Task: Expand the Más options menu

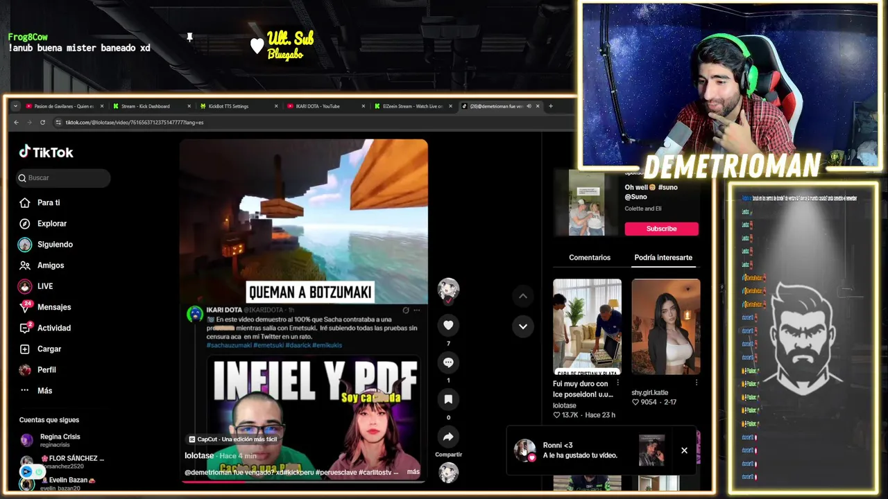Action: [36, 390]
